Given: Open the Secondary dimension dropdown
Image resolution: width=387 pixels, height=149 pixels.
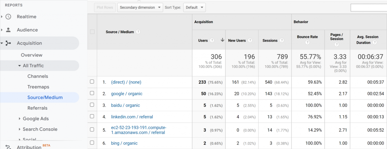Looking at the screenshot, I should click(x=140, y=8).
